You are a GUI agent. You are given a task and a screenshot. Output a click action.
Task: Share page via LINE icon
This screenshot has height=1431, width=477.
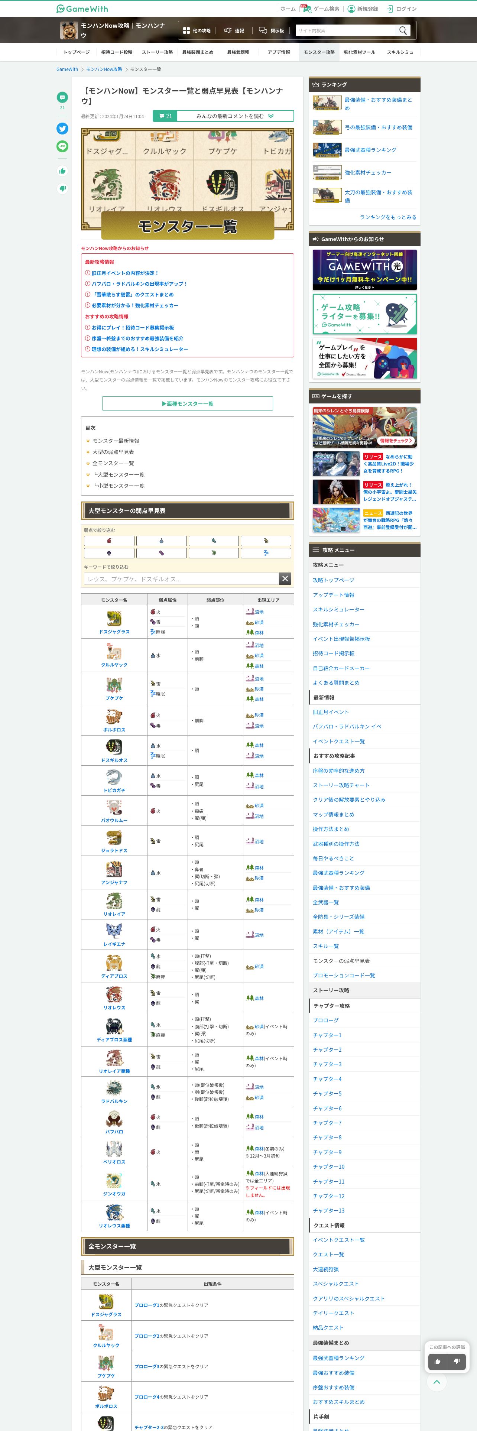point(62,147)
